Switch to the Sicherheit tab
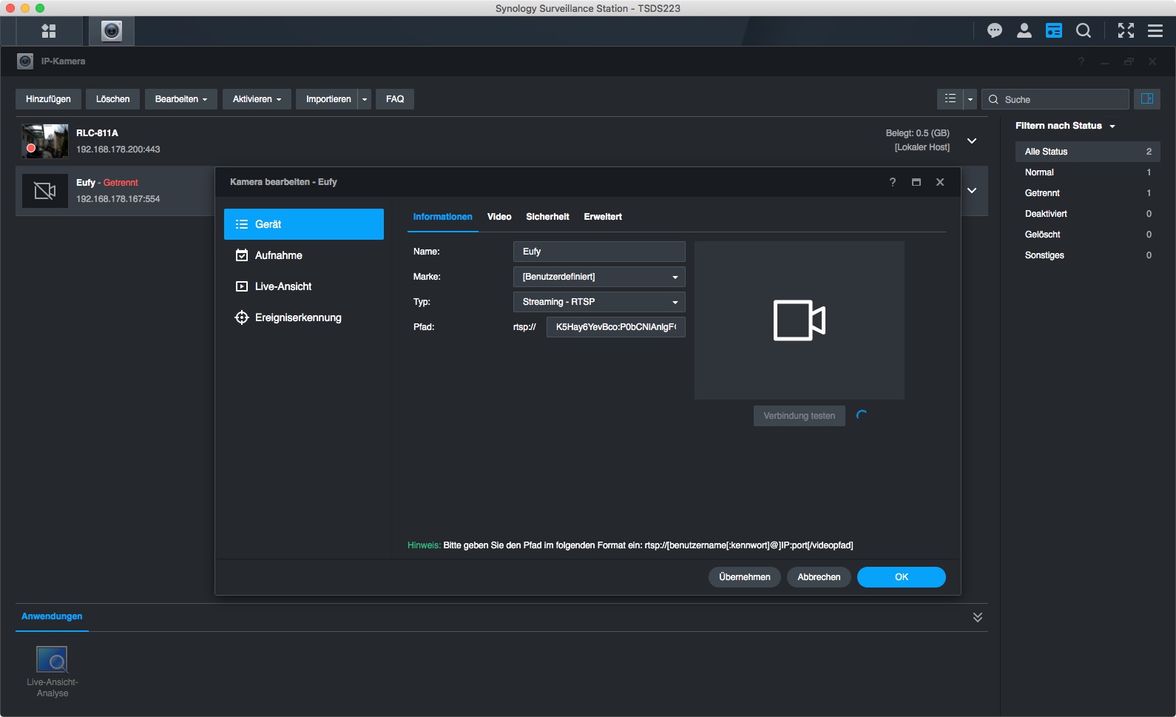Viewport: 1176px width, 717px height. point(547,217)
